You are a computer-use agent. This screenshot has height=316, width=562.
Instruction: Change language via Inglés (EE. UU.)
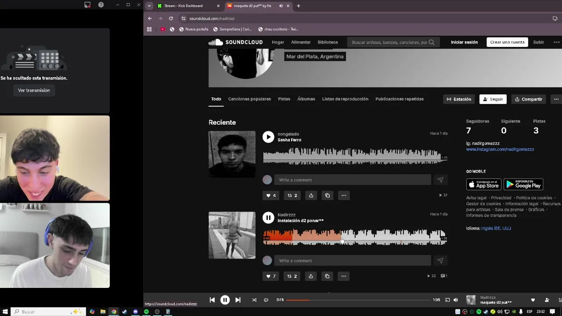(x=496, y=228)
